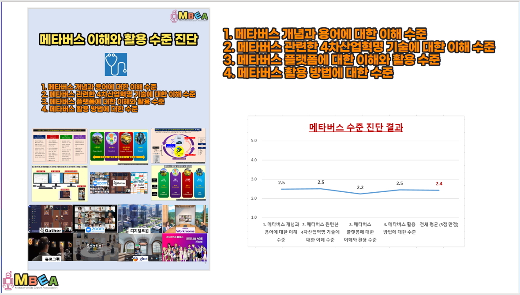Open the Horizon Workrooms thumbnail
This screenshot has width=520, height=295.
pyautogui.click(x=185, y=219)
